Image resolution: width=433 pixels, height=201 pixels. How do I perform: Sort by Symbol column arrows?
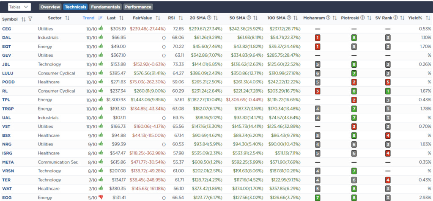(24, 19)
